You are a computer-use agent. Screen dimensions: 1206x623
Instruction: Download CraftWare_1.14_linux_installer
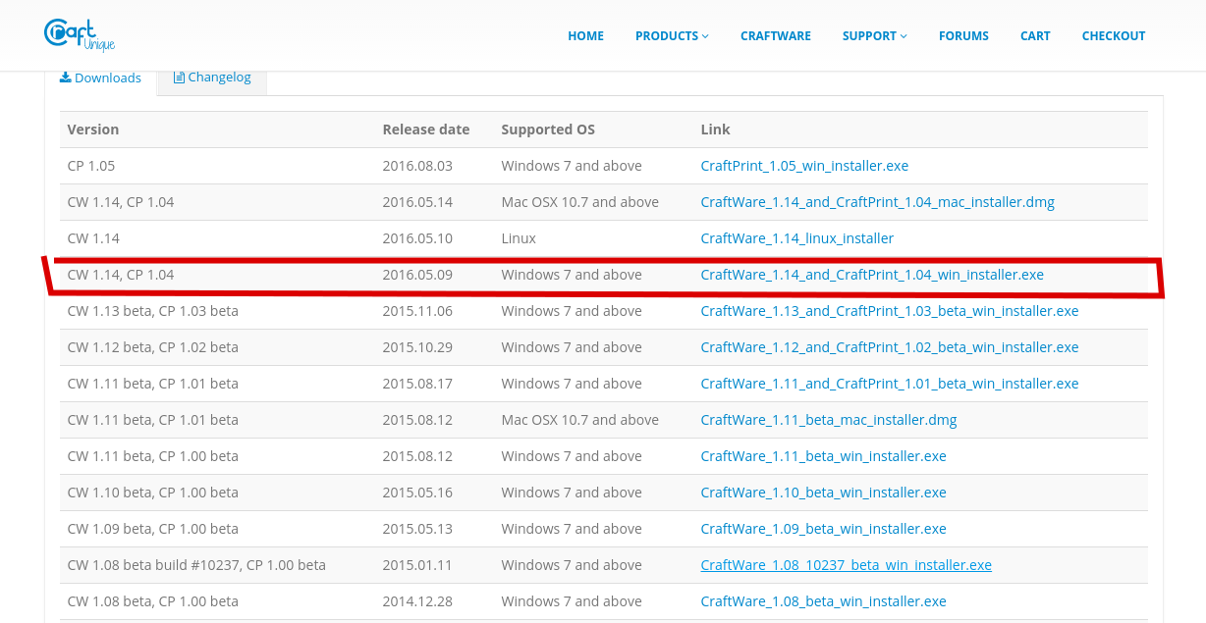click(x=796, y=238)
